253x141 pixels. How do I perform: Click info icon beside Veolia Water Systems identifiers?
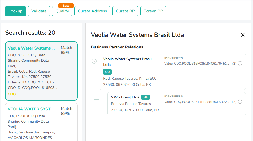[240, 63]
